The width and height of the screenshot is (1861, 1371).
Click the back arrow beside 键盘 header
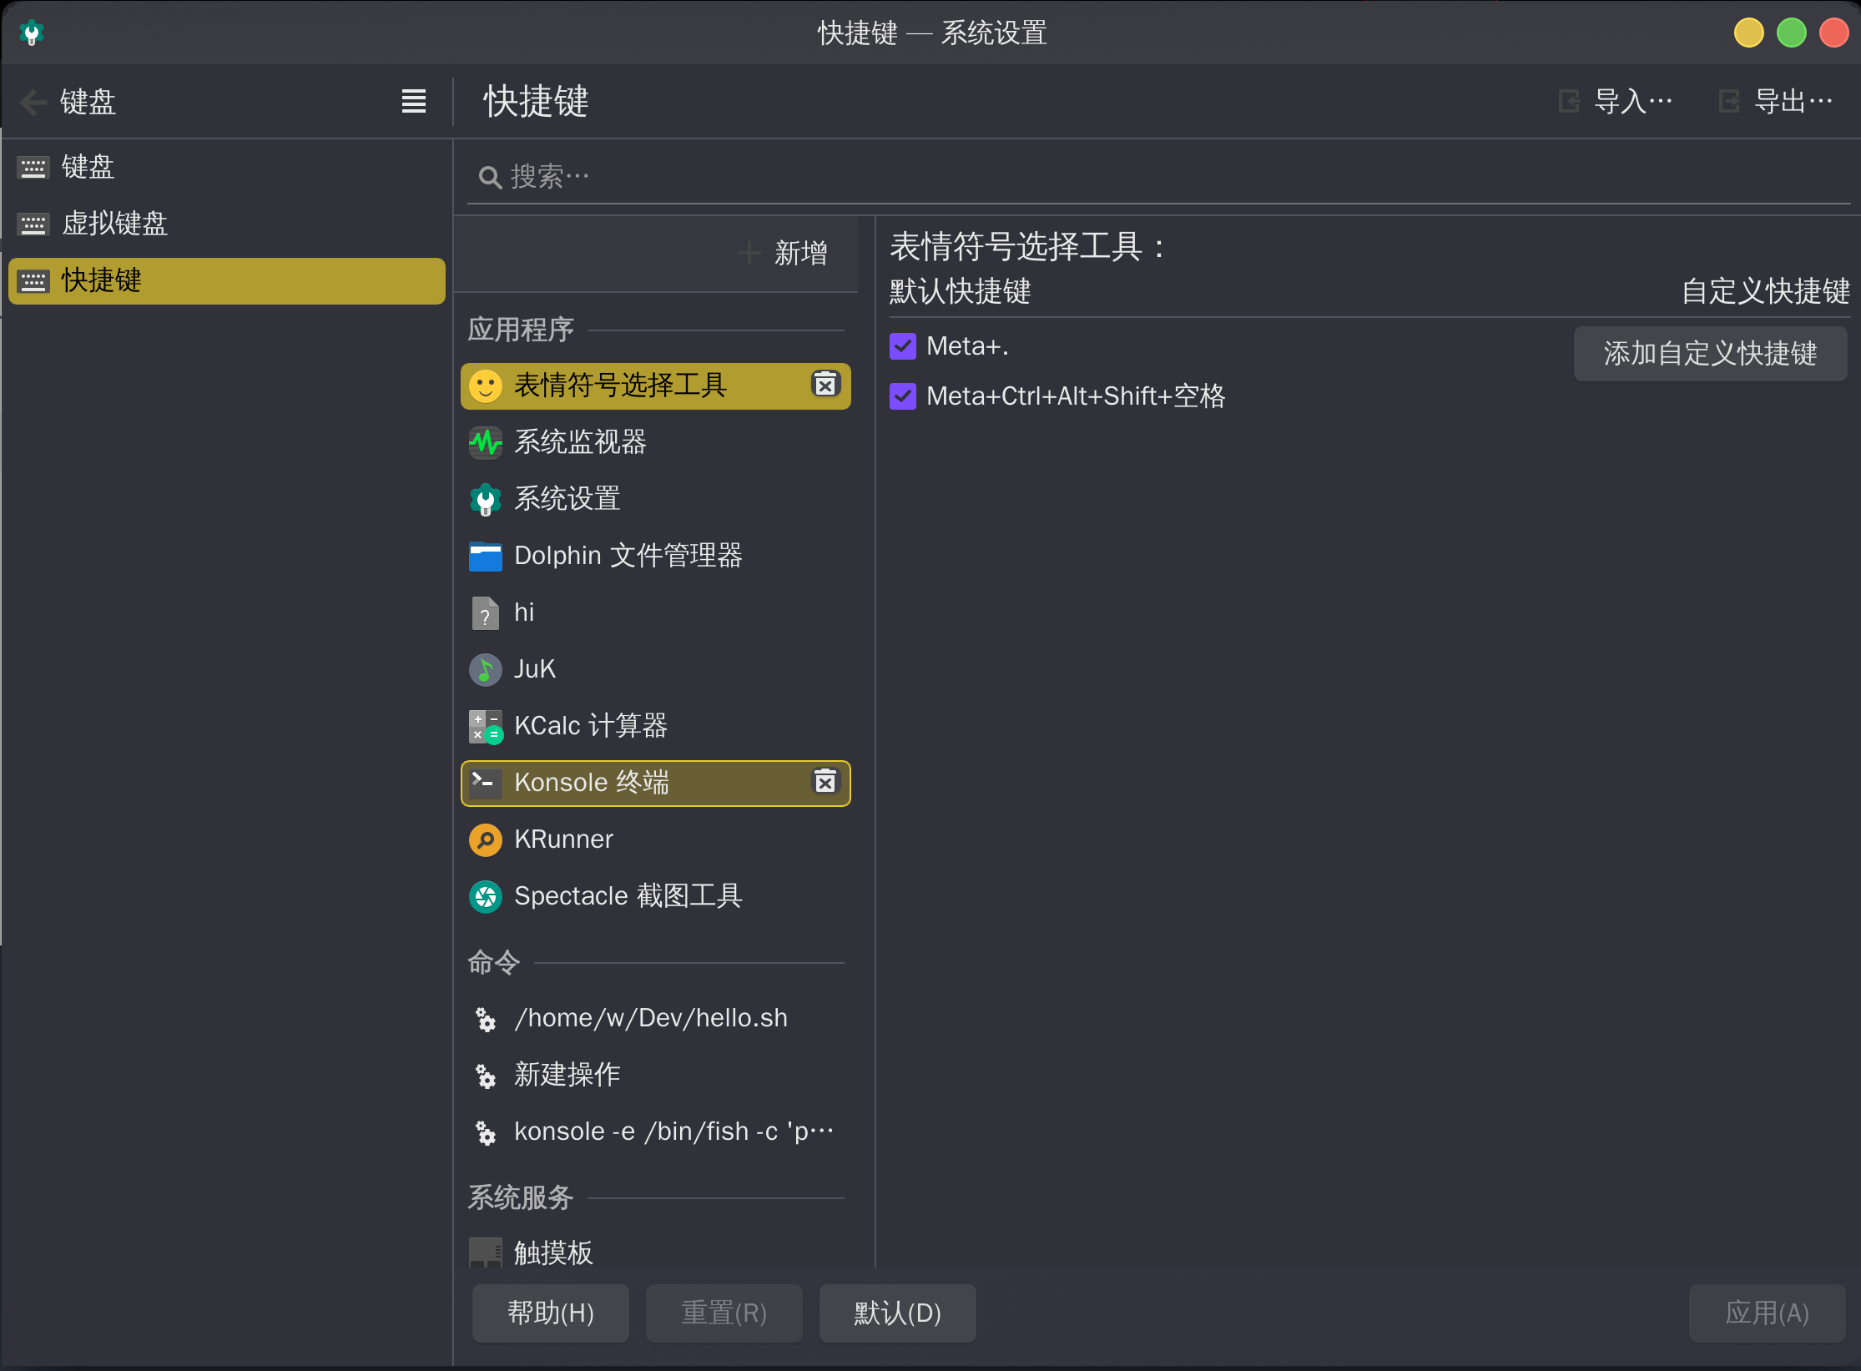(33, 102)
